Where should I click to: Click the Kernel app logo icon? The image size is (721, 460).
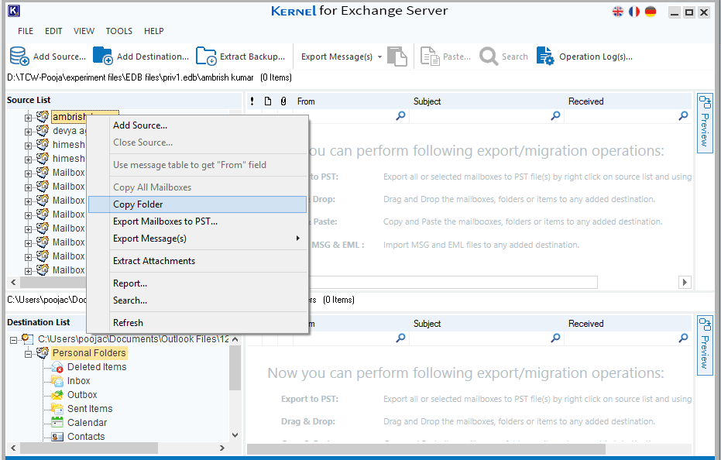click(x=14, y=11)
